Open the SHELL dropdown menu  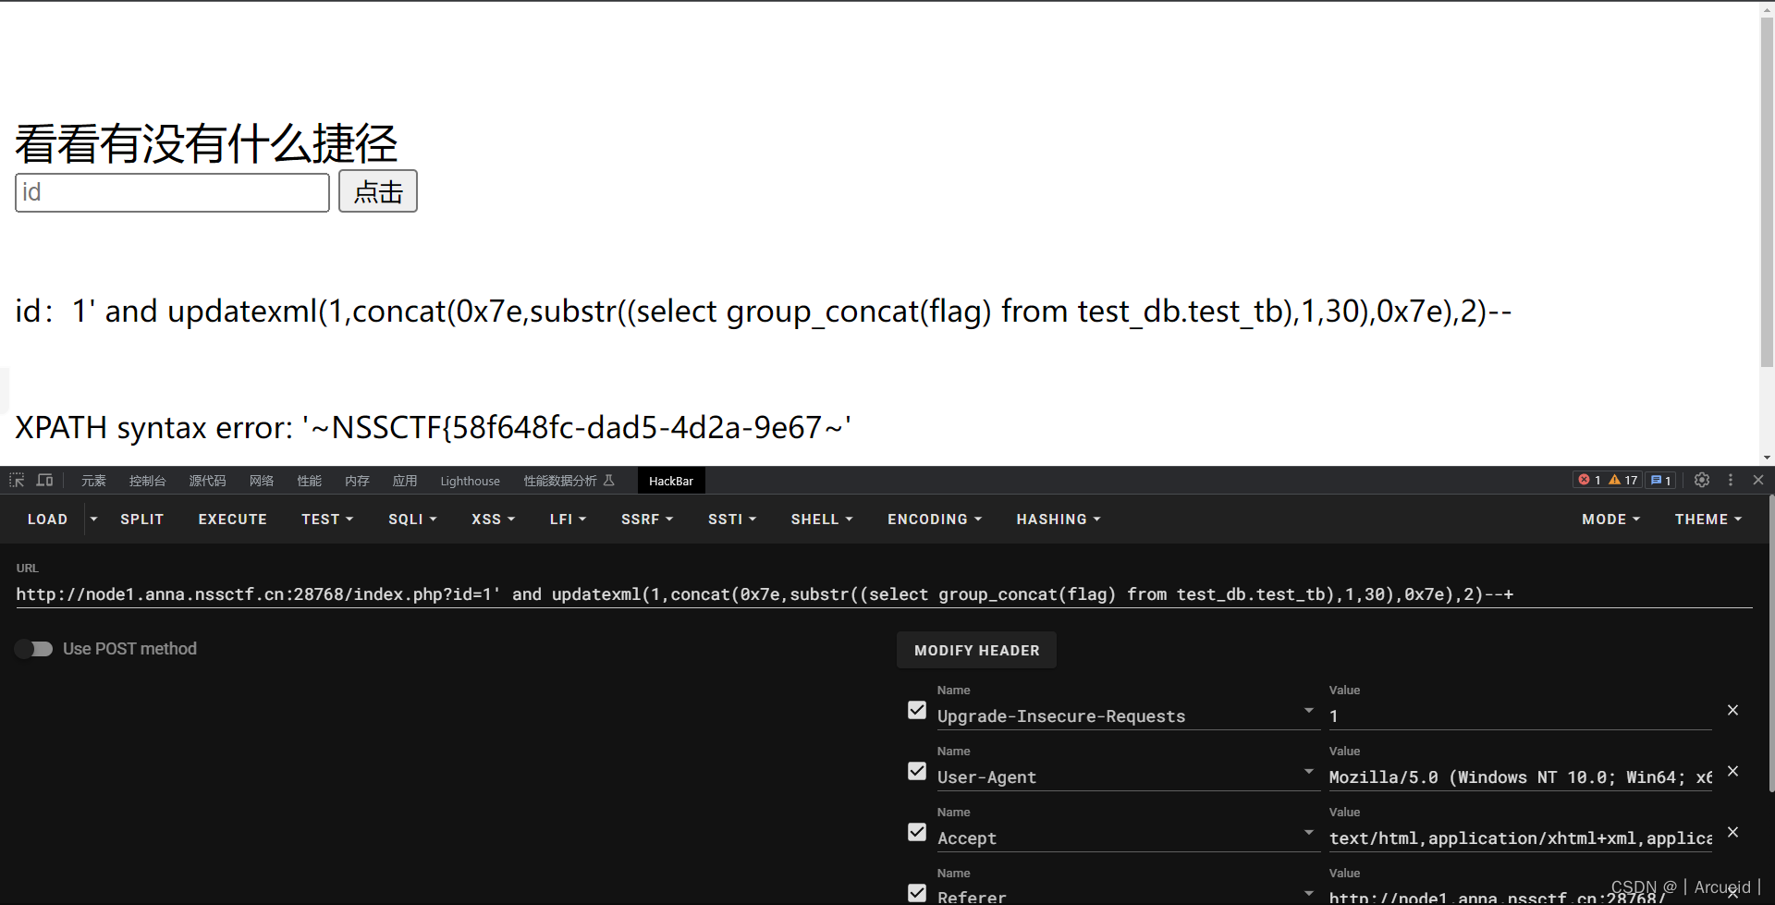(822, 520)
